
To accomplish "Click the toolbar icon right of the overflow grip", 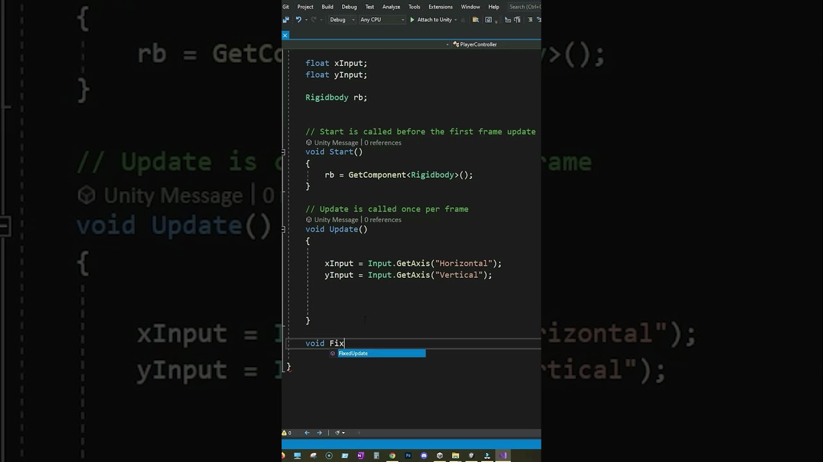I will click(x=508, y=20).
